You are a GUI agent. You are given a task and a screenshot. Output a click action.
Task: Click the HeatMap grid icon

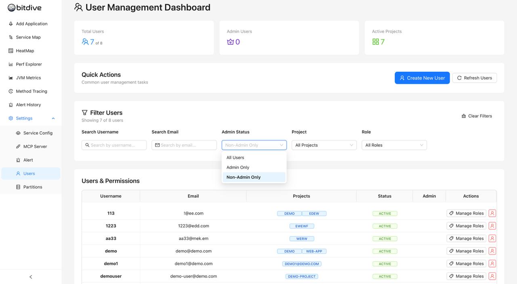coord(11,51)
